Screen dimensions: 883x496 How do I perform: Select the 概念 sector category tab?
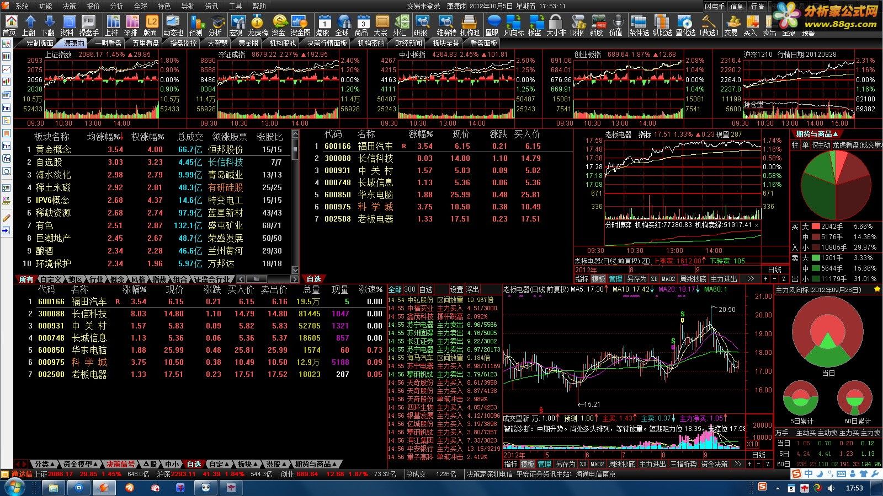pyautogui.click(x=117, y=279)
